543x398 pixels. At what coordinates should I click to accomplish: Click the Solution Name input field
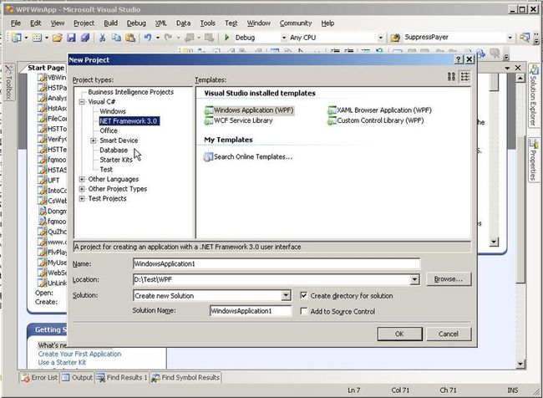251,311
